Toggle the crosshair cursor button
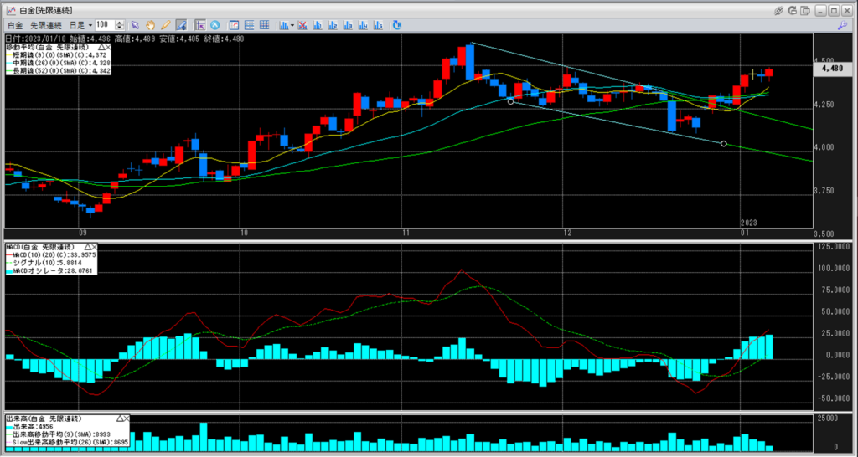 (201, 25)
